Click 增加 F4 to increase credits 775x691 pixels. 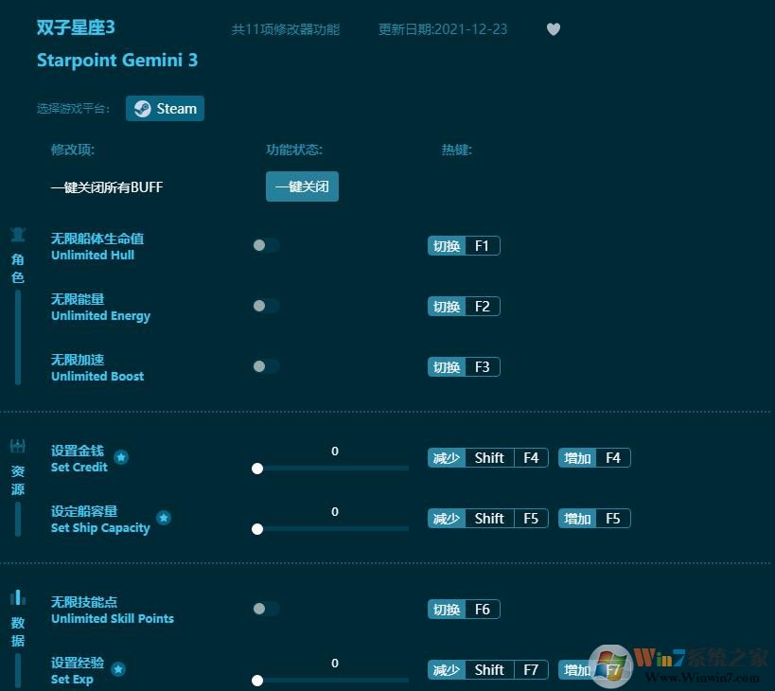(x=594, y=457)
